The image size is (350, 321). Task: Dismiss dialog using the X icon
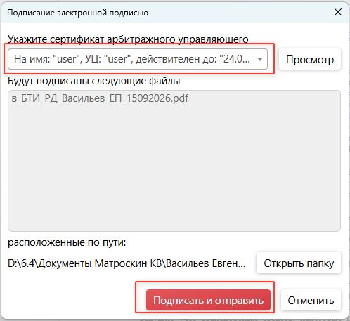[338, 12]
